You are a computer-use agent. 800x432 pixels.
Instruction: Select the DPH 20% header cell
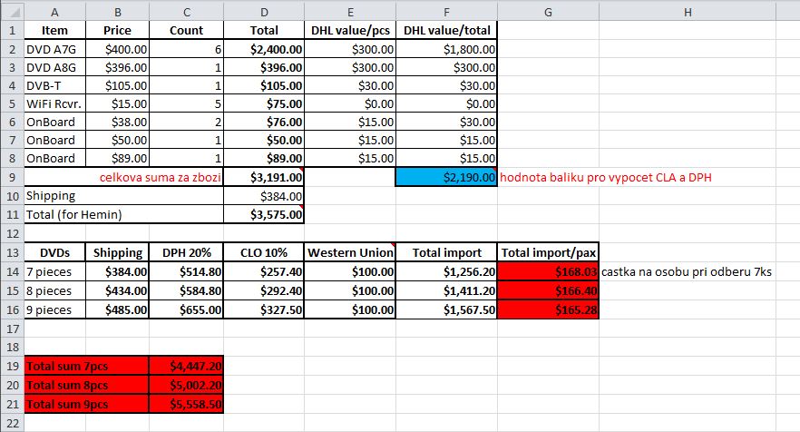point(186,252)
